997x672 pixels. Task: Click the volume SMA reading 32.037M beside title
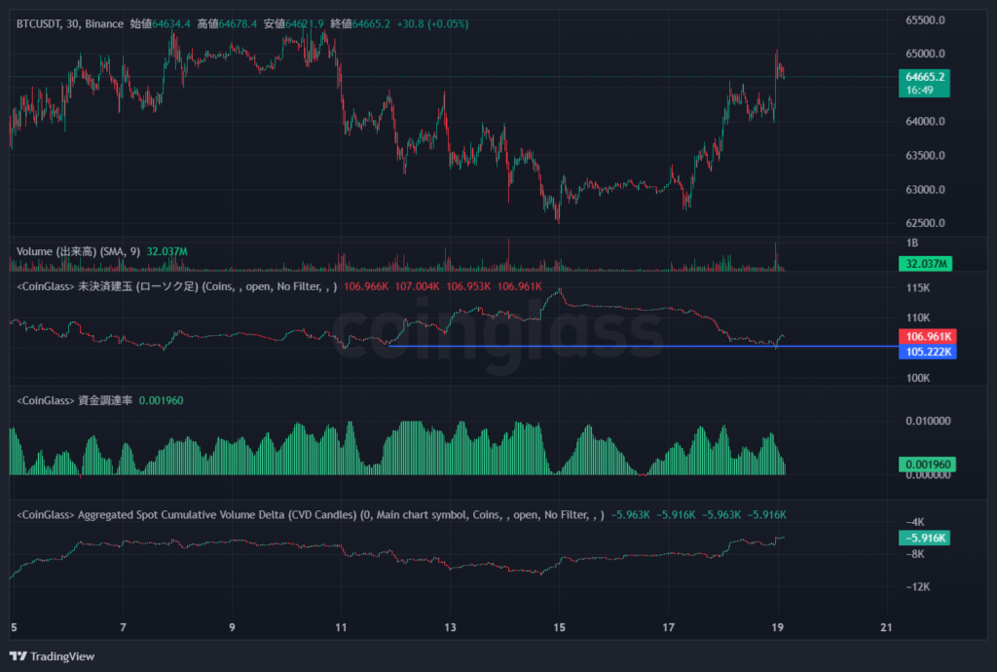point(167,252)
